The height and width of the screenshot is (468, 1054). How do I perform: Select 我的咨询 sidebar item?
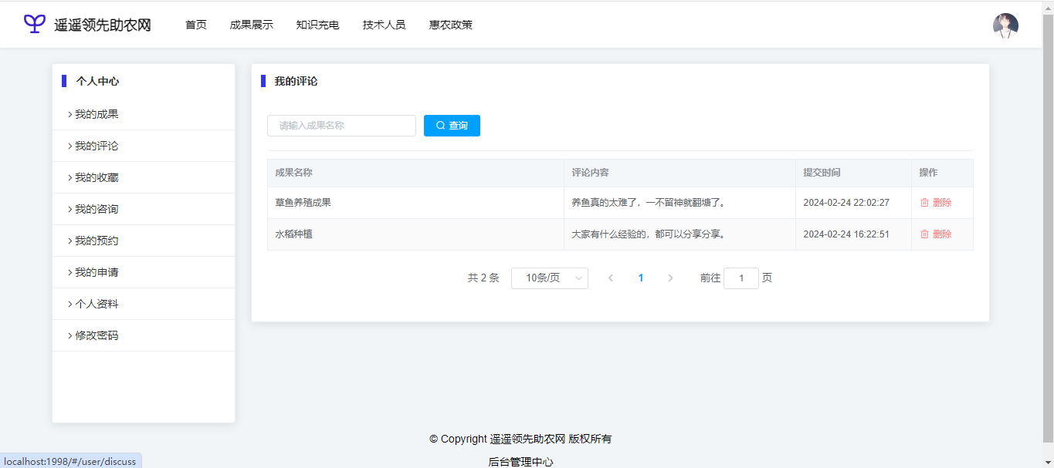[97, 209]
